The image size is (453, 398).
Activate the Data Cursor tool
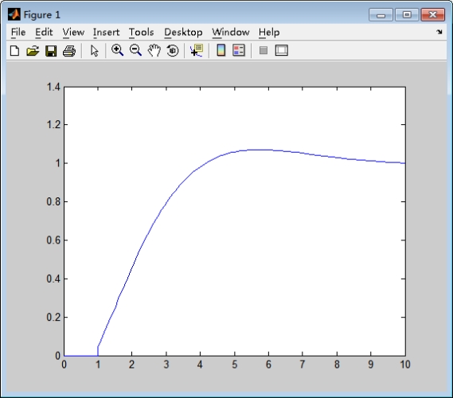pos(197,50)
